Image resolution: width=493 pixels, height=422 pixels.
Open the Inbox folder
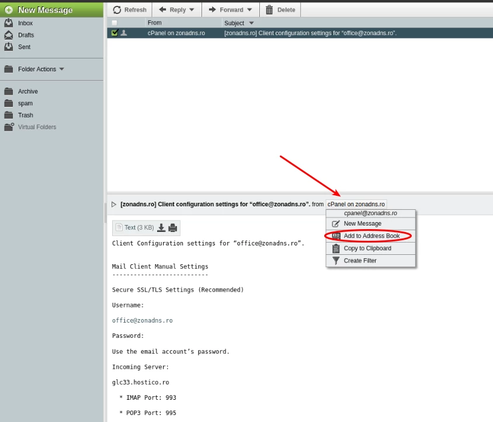(25, 23)
